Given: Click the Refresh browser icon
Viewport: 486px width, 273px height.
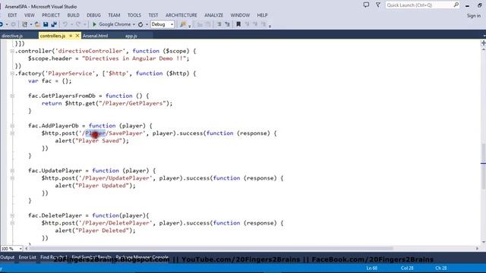Looking at the screenshot, I should pos(140,24).
